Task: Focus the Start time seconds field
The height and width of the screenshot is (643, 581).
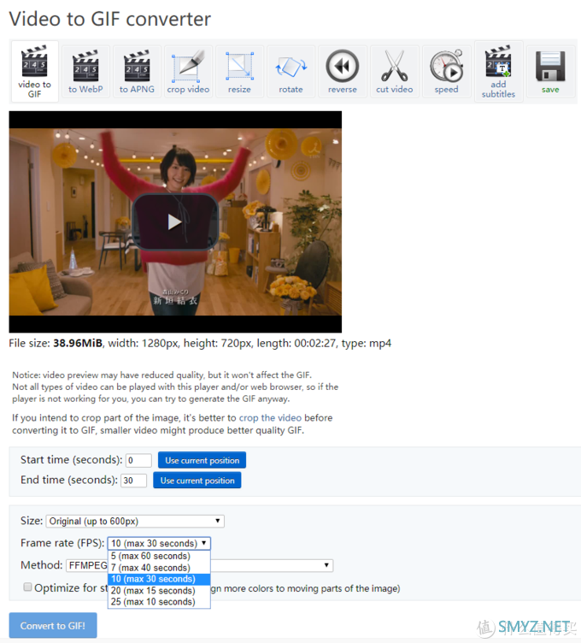Action: (x=138, y=460)
